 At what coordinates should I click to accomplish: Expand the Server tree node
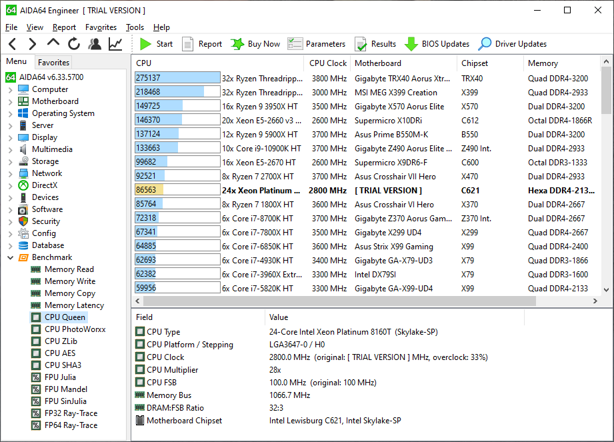[x=11, y=126]
